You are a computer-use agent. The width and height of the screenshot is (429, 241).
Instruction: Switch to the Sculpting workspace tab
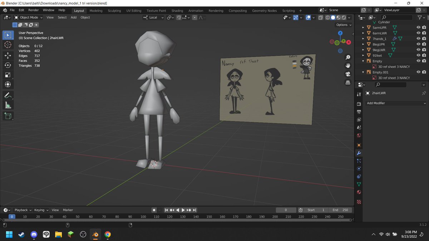click(x=114, y=11)
